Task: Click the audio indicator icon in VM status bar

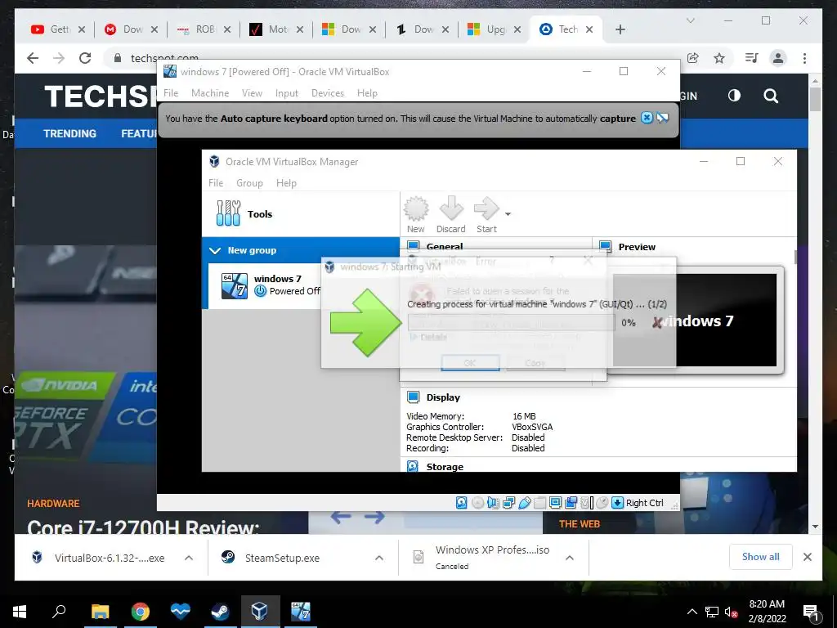Action: click(x=493, y=503)
